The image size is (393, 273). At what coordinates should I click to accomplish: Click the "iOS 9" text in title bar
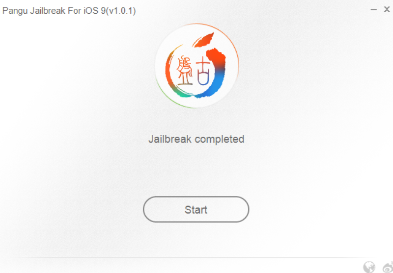[94, 11]
